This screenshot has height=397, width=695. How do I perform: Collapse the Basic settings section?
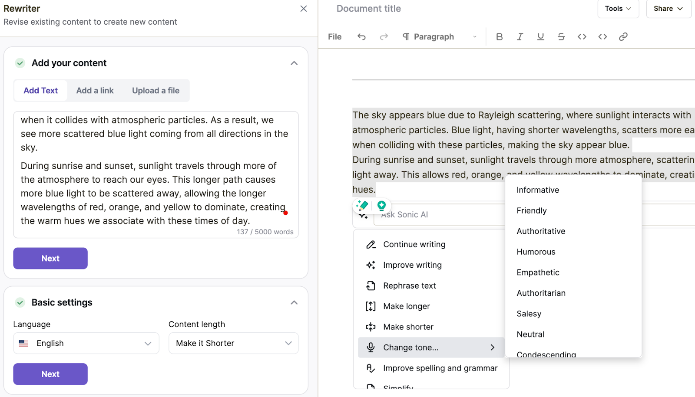coord(294,303)
